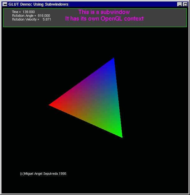Image resolution: width=190 pixels, height=195 pixels.
Task: Click 'It has its own OpenGL context' text
Action: [104, 19]
